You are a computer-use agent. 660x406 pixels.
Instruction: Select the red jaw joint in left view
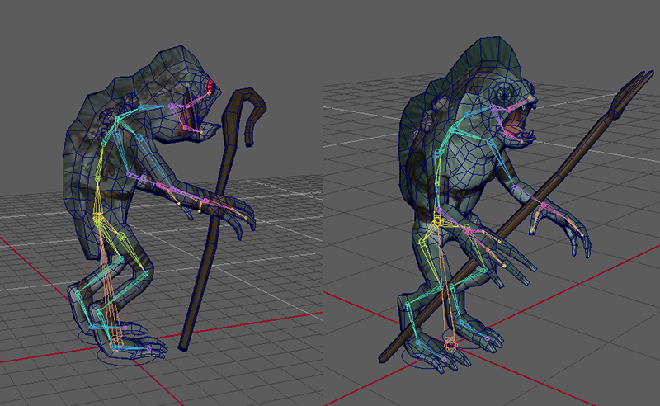211,86
